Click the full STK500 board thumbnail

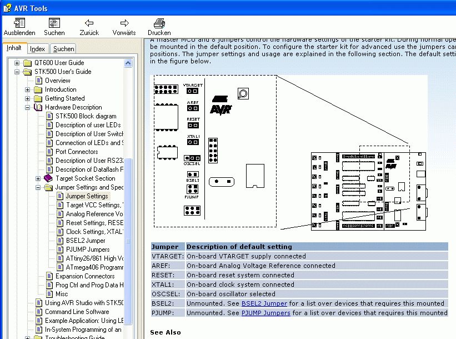tap(368, 191)
